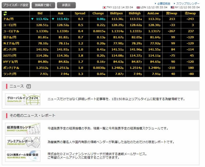The image size is (205, 167).
Task: Click the スイスフラン/円 Bid price 114.284
Action: (x=42, y=56)
